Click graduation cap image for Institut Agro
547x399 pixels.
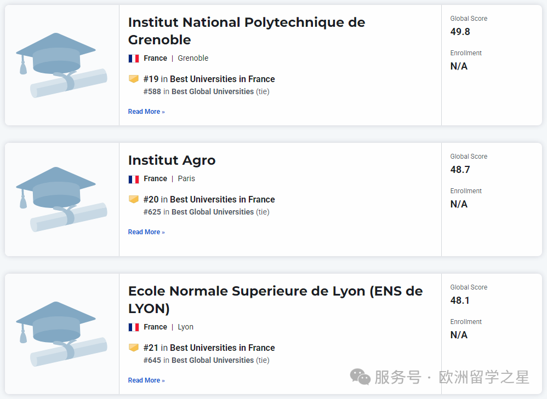tap(61, 199)
